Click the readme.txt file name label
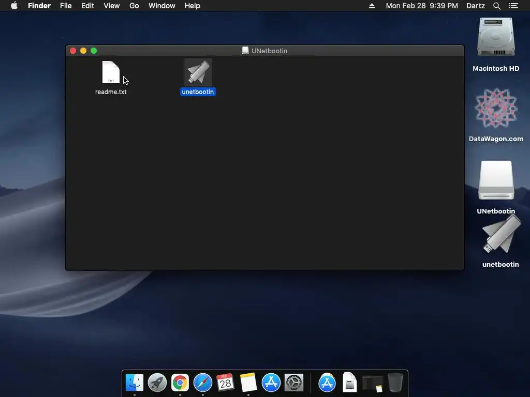 coord(111,92)
